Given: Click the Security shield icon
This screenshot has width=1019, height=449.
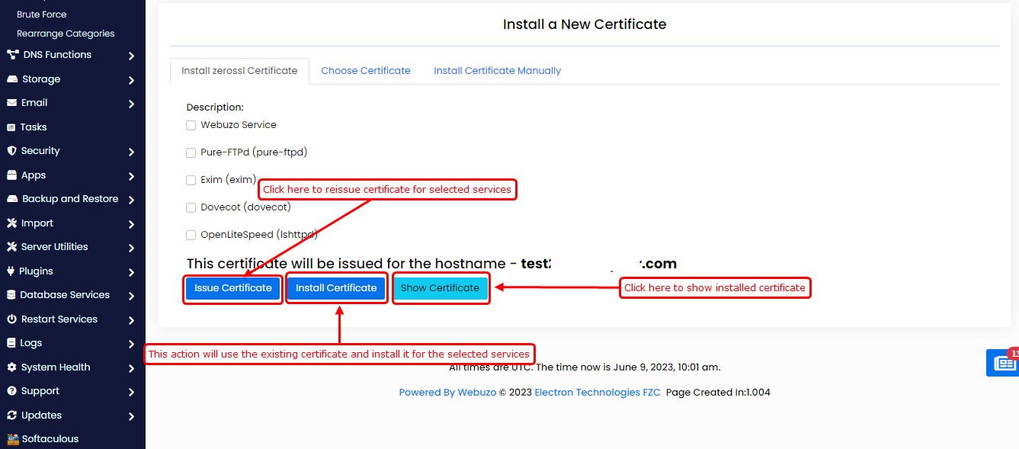Looking at the screenshot, I should (x=11, y=151).
